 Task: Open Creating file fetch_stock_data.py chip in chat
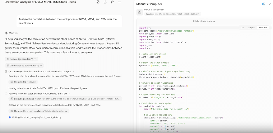39,111
